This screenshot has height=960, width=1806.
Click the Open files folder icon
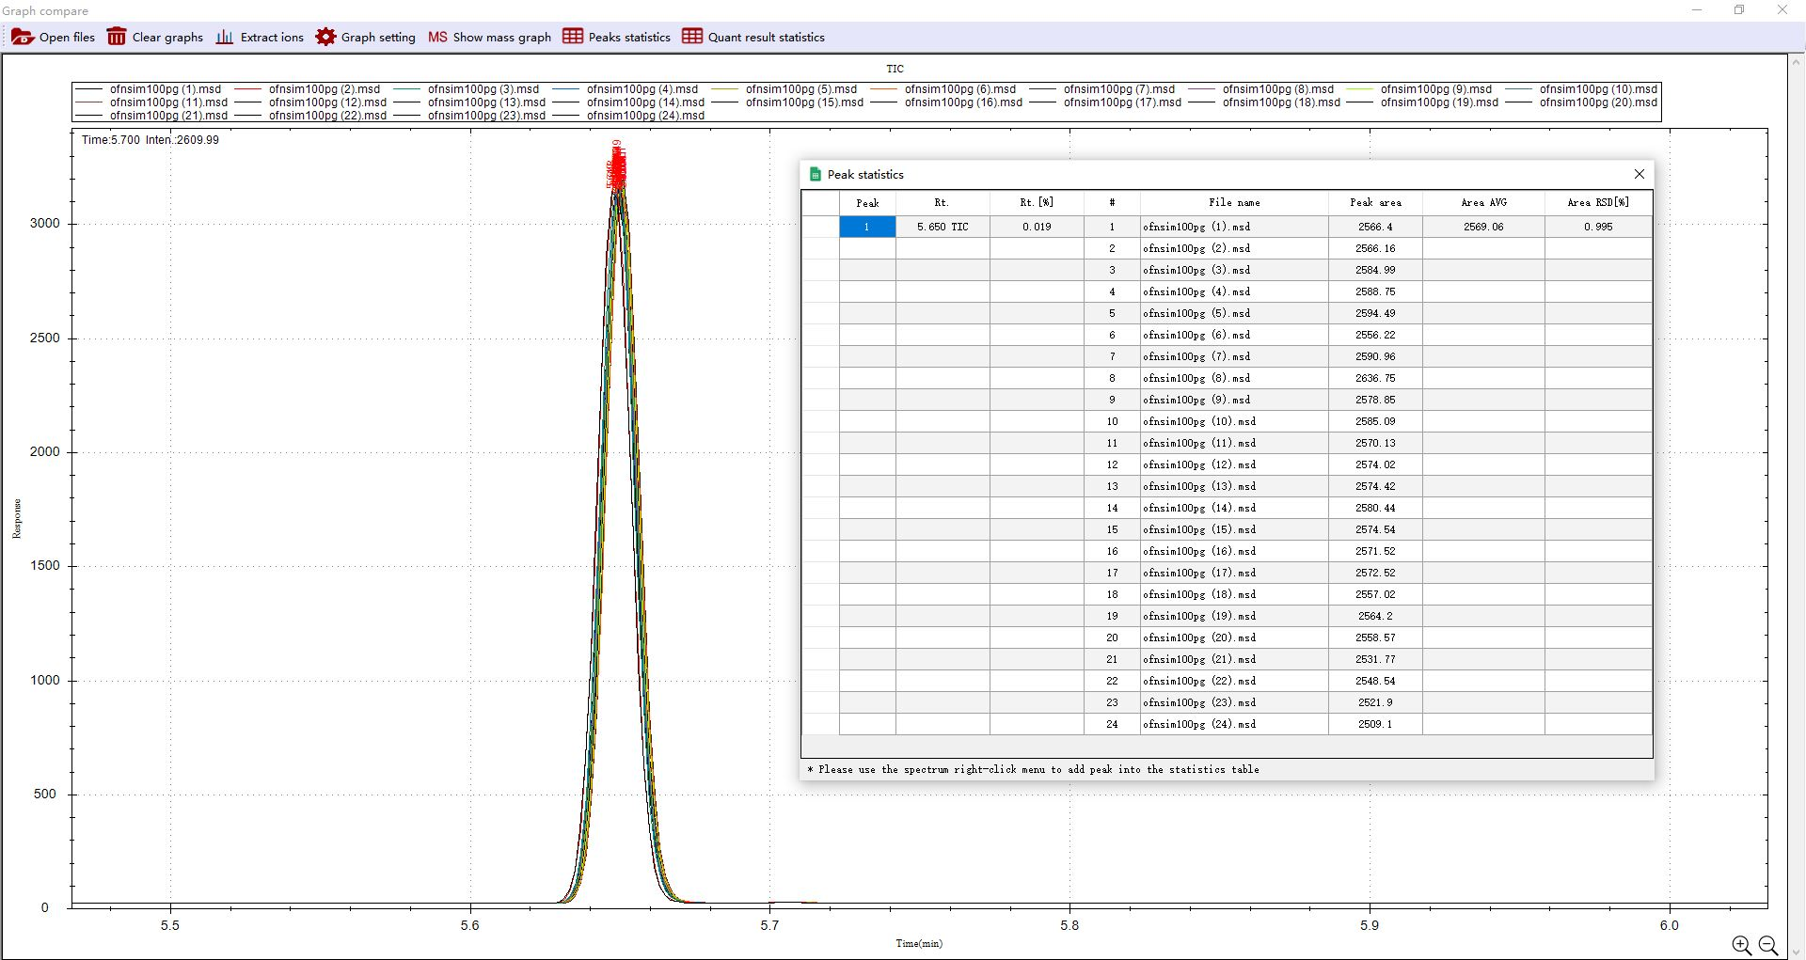click(x=23, y=37)
